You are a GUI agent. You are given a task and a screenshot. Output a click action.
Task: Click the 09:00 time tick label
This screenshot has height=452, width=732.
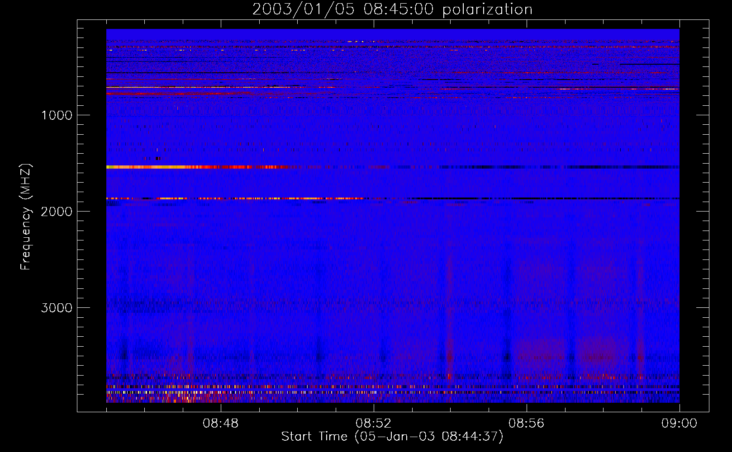pyautogui.click(x=680, y=424)
